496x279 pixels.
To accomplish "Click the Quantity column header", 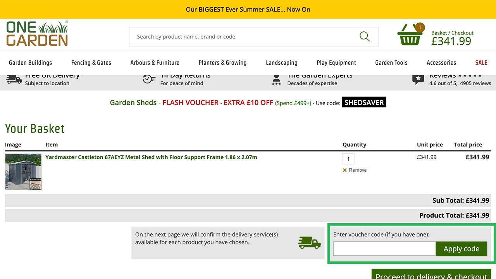I will coord(354,145).
